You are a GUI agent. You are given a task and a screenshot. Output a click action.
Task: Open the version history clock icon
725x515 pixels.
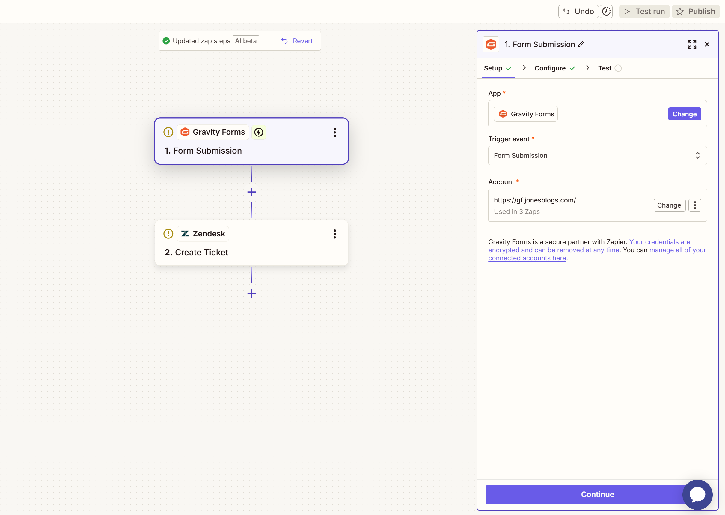[x=606, y=12]
